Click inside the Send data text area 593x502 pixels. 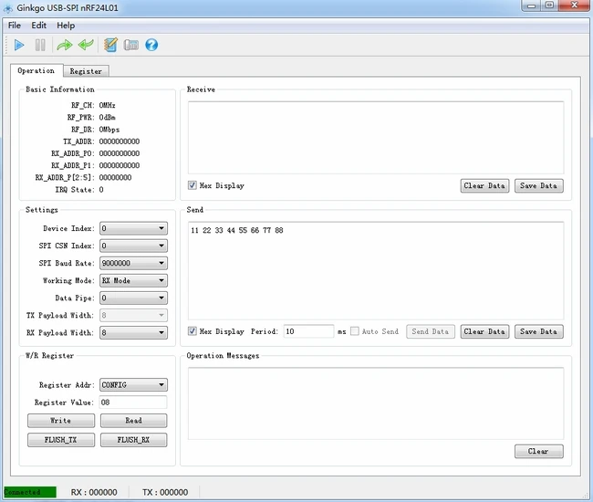coord(376,271)
